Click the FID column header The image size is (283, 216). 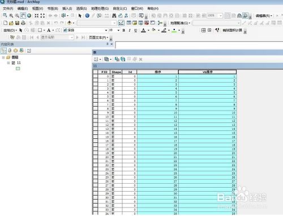pos(104,72)
